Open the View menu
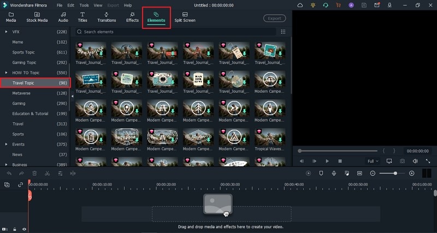 (98, 5)
